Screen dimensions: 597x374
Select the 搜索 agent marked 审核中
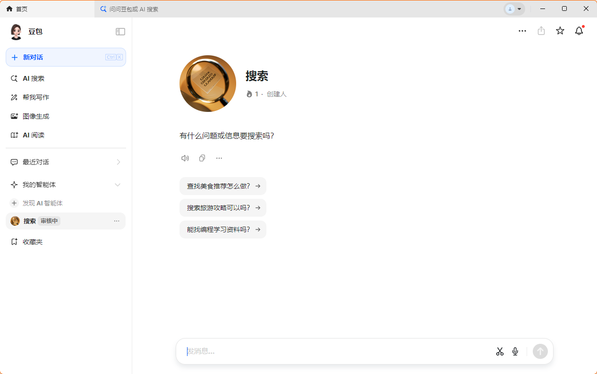30,221
